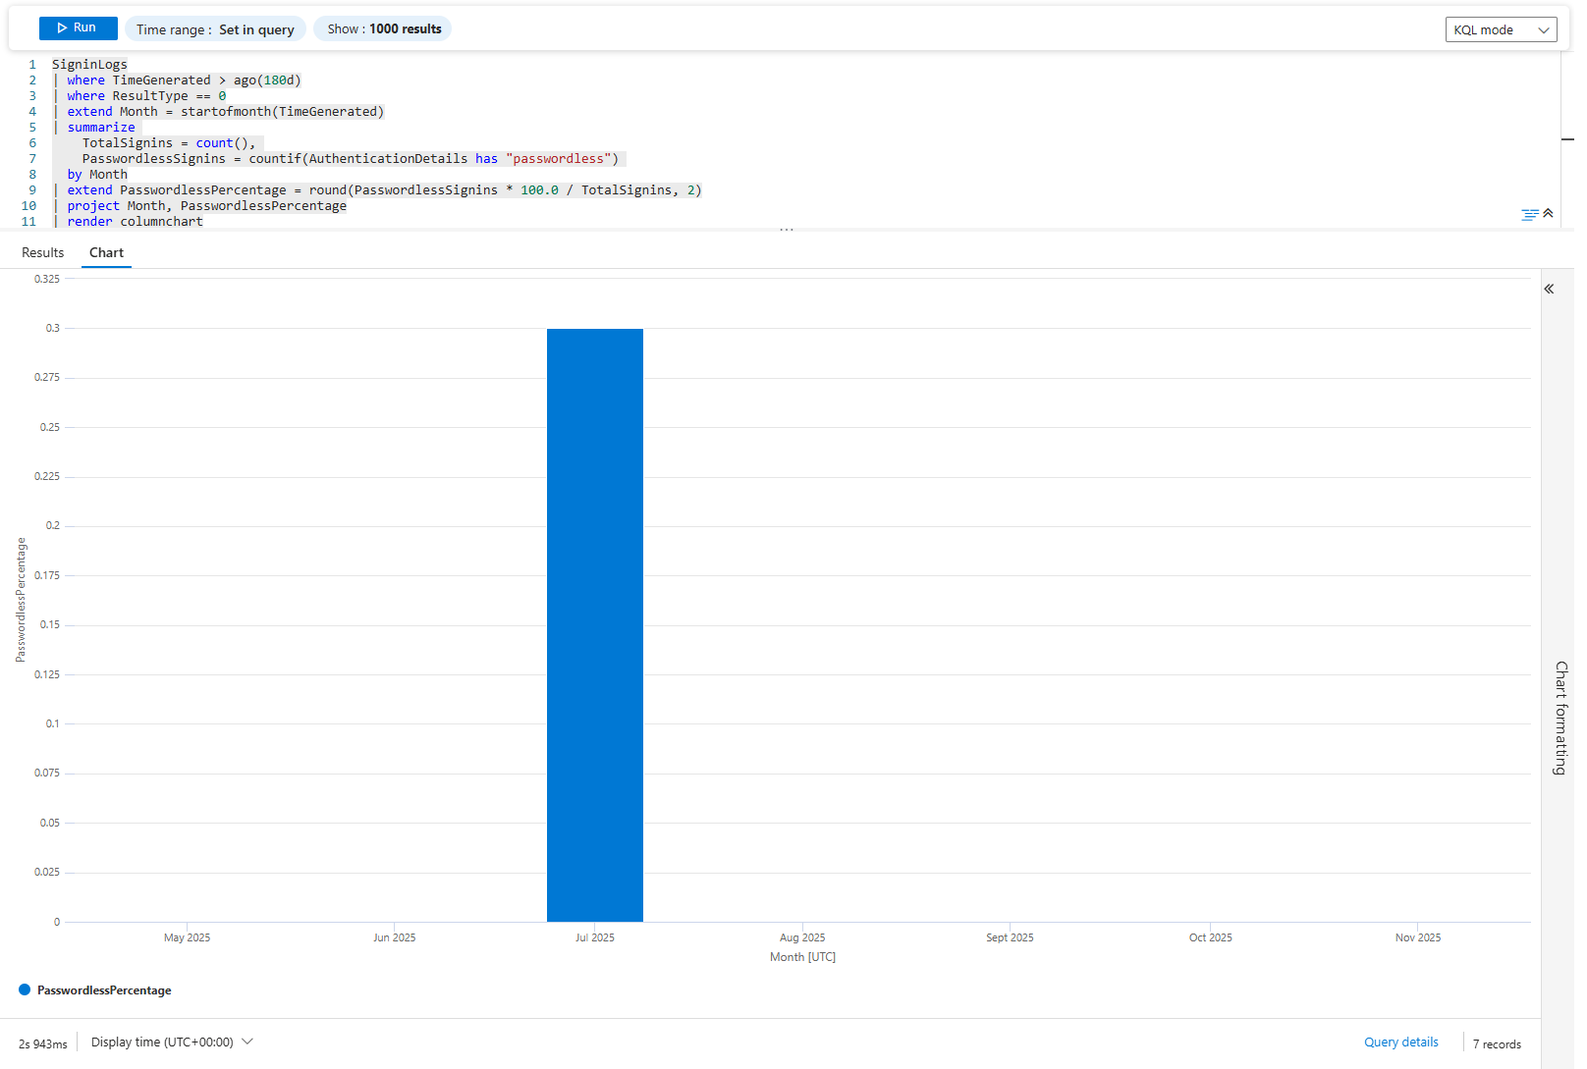Run the KQL query

point(78,28)
